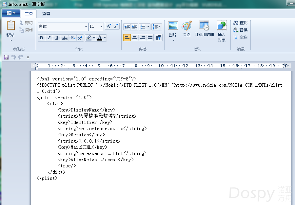
Task: Apply the font color A swatch
Action: tap(100, 38)
